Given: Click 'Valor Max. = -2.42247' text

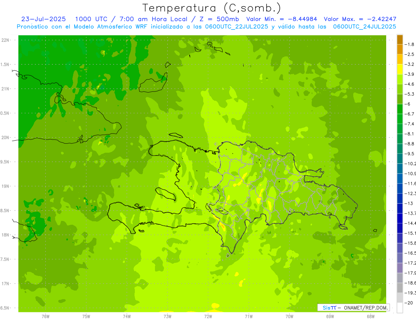Looking at the screenshot, I should (360, 19).
